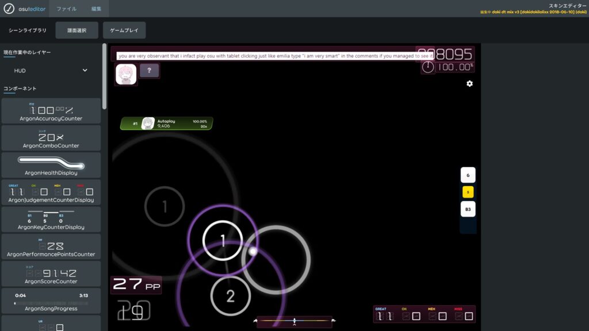Open the HUD layer dropdown
This screenshot has width=589, height=331.
tap(51, 70)
